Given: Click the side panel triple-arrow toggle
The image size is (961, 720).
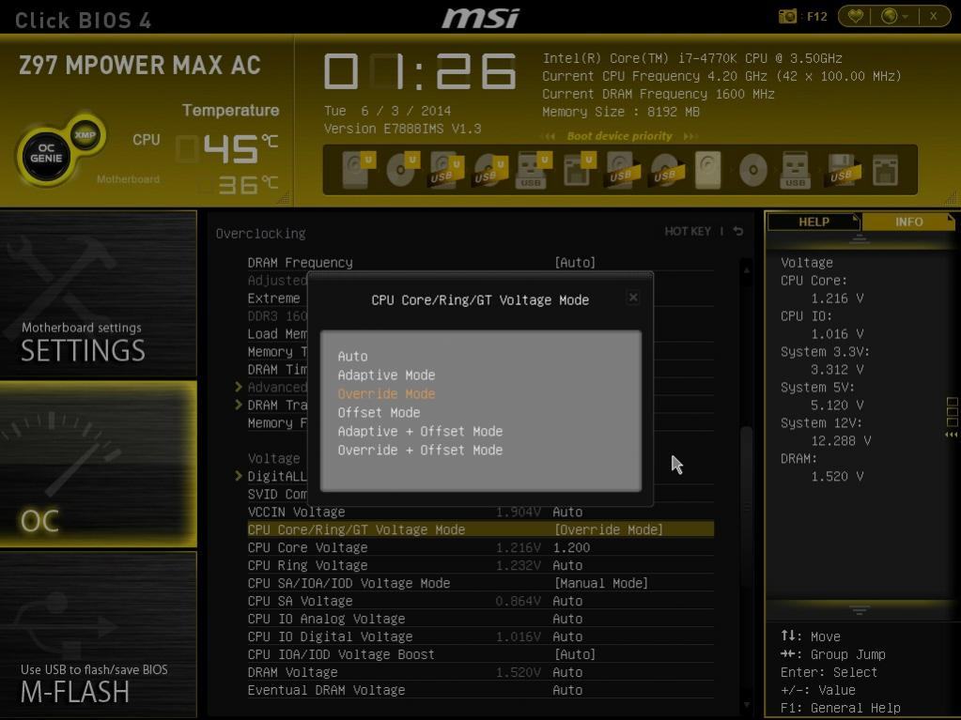Looking at the screenshot, I should 952,434.
